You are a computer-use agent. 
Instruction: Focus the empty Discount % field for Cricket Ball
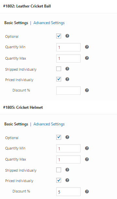point(68,91)
